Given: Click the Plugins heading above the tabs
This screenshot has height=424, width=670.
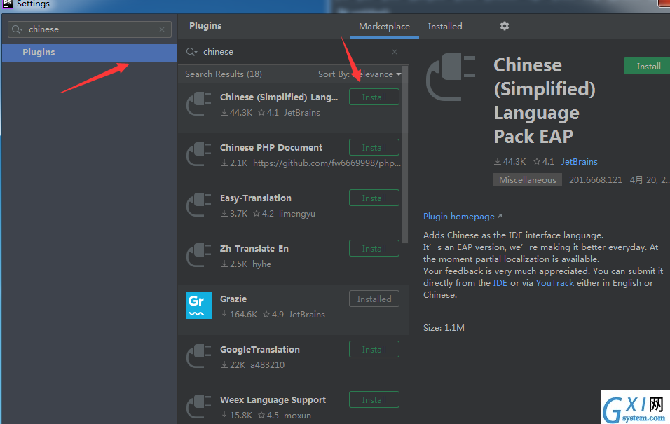Looking at the screenshot, I should tap(205, 26).
